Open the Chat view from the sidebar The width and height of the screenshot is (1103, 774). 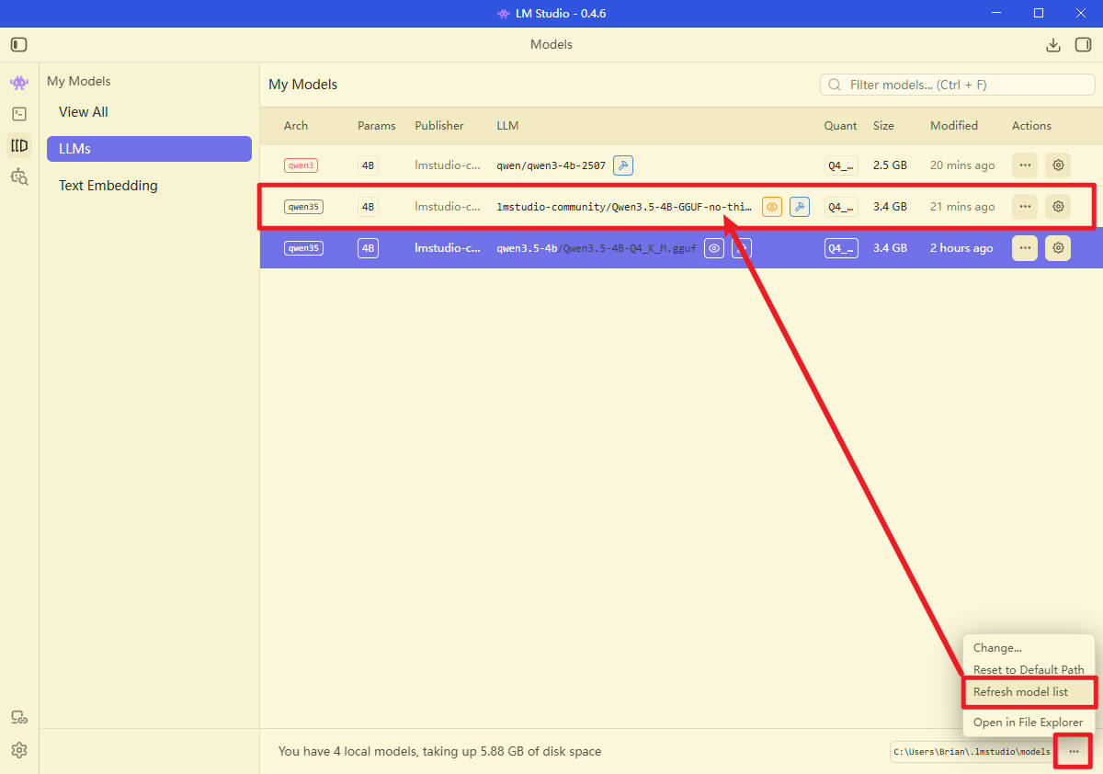(19, 84)
